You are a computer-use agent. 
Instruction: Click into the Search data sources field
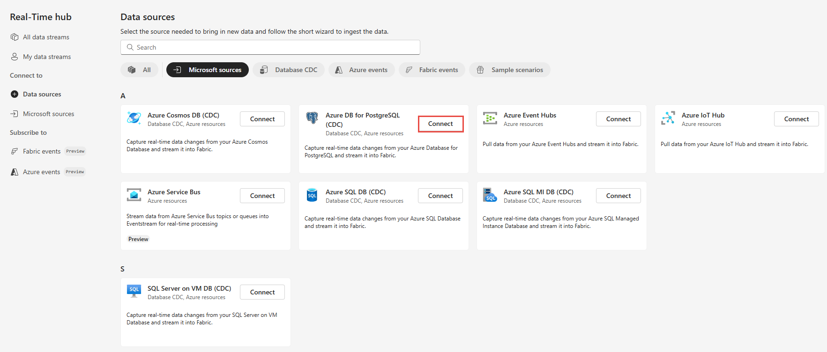270,47
